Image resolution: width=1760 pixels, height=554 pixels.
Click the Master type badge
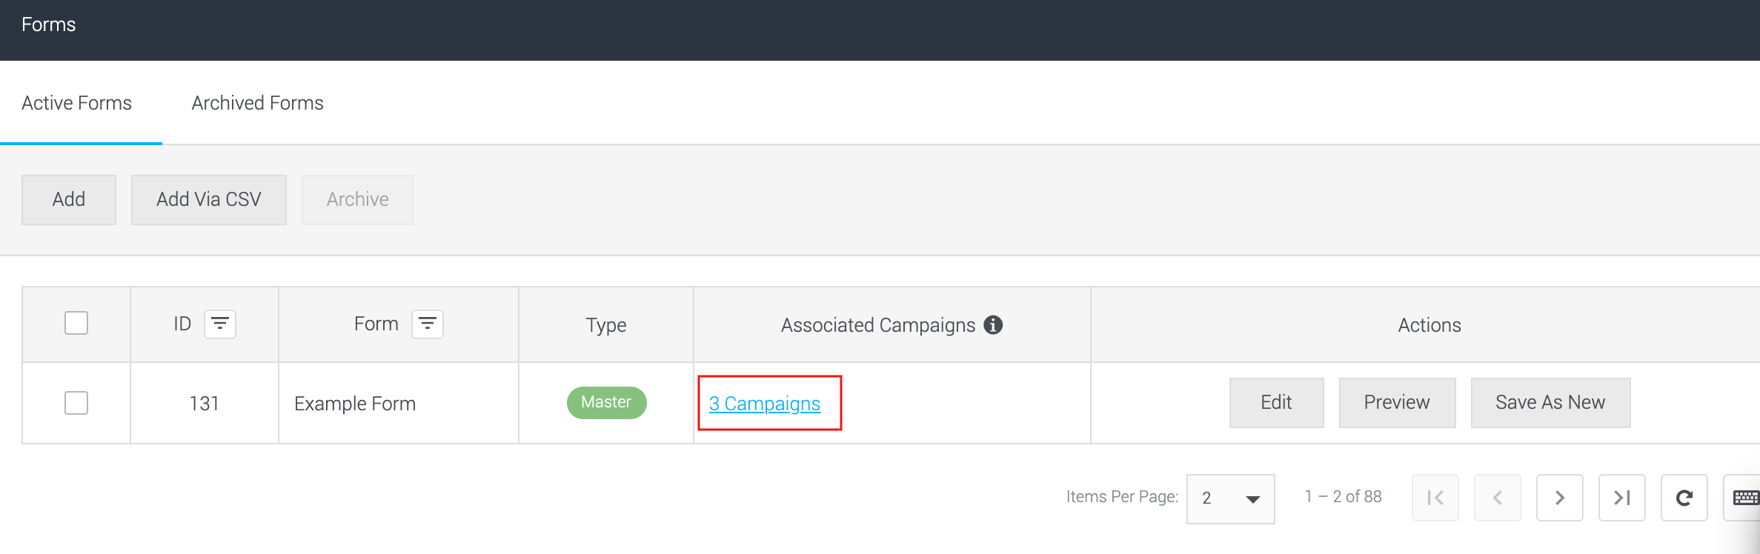tap(607, 402)
